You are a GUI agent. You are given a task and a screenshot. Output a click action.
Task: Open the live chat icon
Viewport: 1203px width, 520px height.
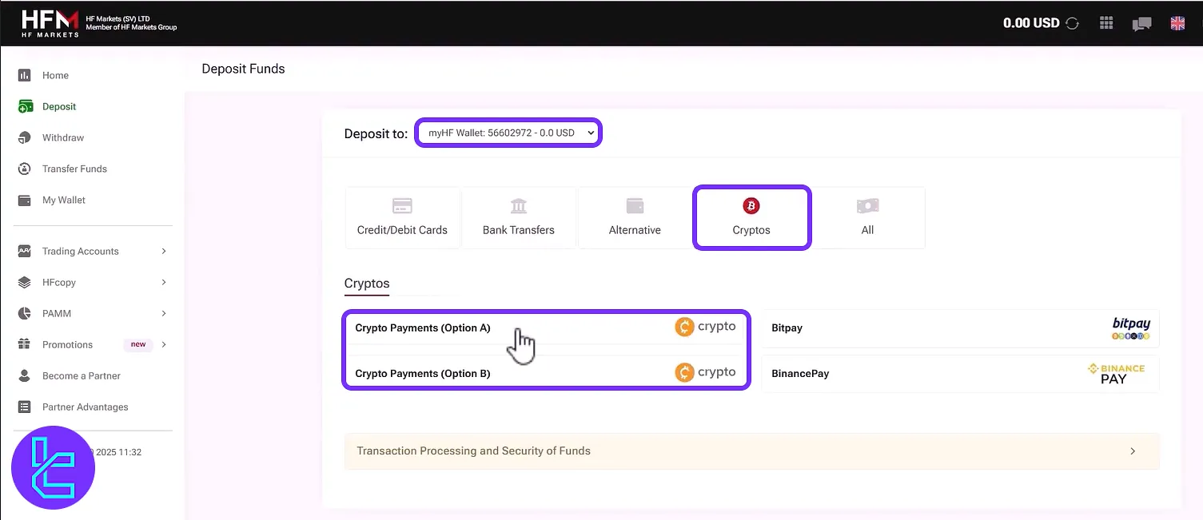point(1141,24)
